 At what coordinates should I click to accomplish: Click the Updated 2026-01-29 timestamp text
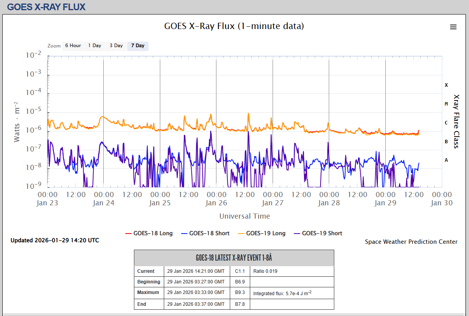[x=55, y=240]
